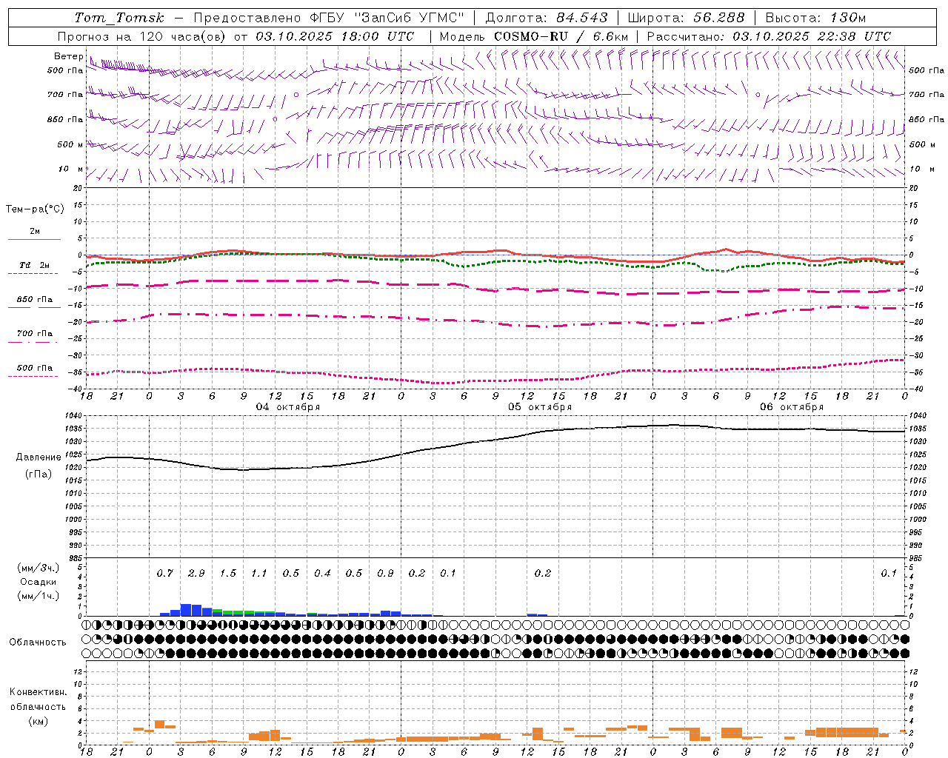Click the 05 октября date label

pos(539,407)
